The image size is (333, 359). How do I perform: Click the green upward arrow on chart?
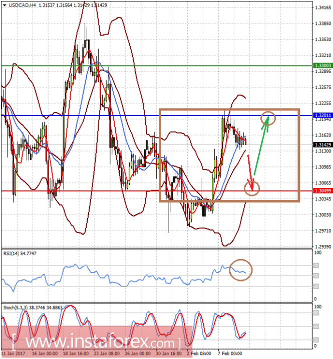[262, 145]
